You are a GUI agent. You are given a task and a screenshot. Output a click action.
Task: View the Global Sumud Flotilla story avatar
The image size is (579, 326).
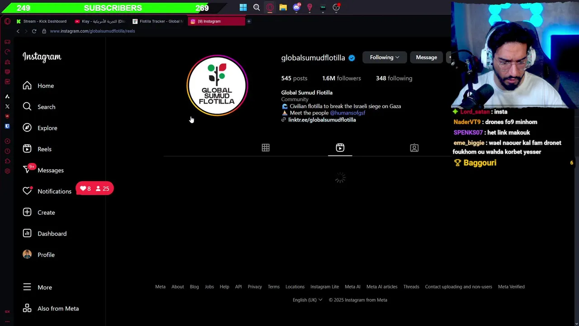coord(217,86)
